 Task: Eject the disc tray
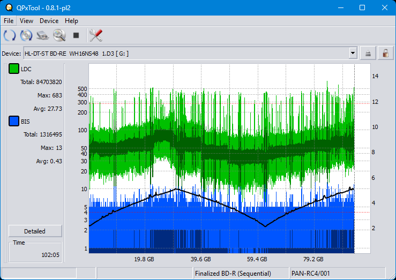click(368, 53)
